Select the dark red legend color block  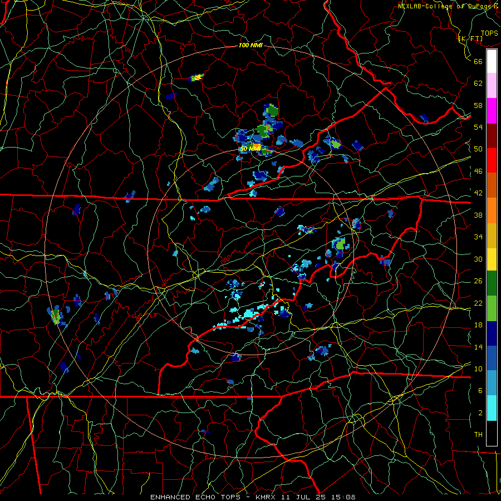[492, 135]
